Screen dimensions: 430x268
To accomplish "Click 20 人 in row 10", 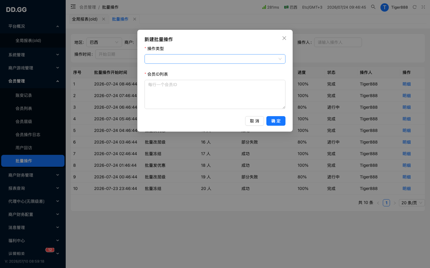I will tap(206, 188).
